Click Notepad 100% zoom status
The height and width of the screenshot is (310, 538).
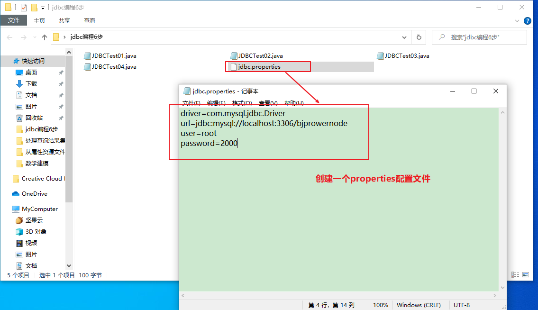pos(381,305)
